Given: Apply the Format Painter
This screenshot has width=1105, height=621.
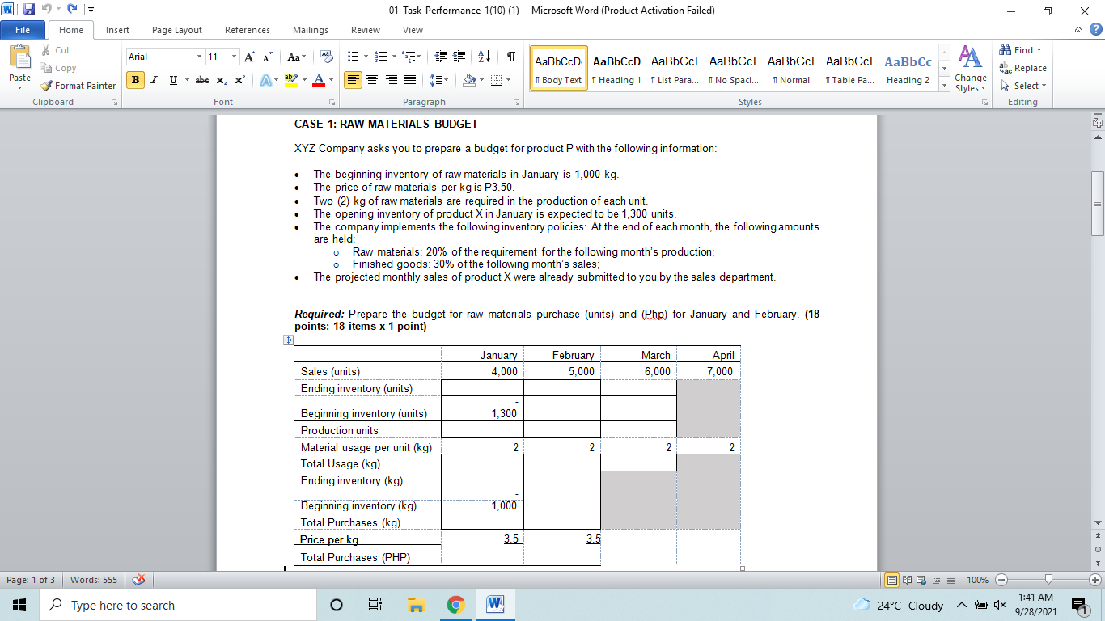Looking at the screenshot, I should pos(77,85).
